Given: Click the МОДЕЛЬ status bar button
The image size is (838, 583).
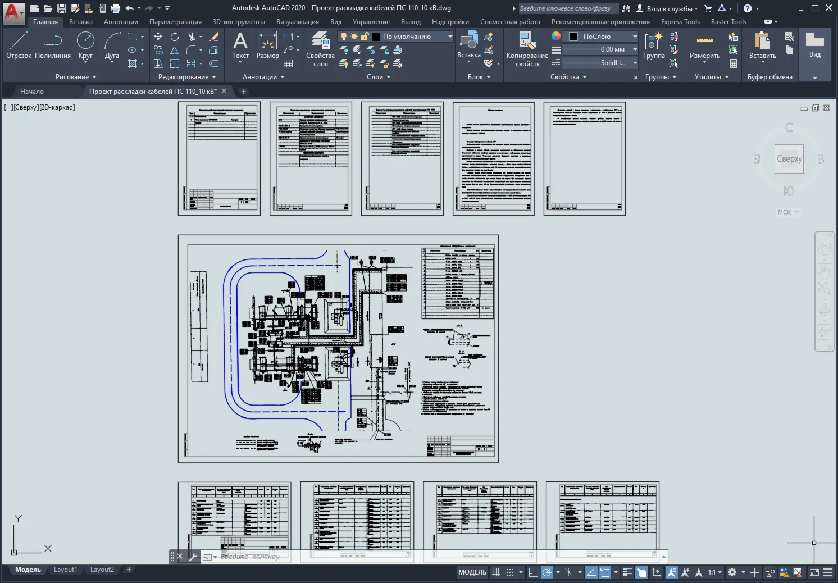Looking at the screenshot, I should pos(472,572).
